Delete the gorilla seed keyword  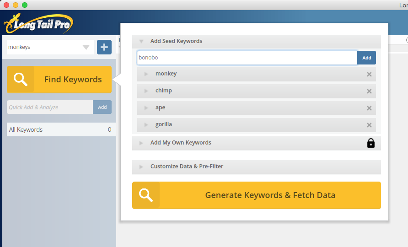click(x=369, y=125)
